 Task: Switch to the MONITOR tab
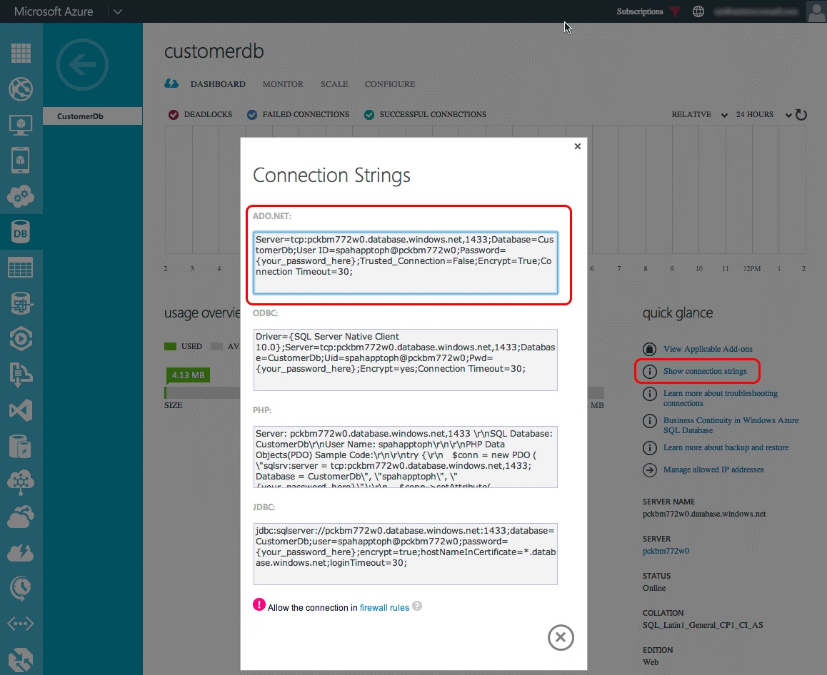(283, 83)
